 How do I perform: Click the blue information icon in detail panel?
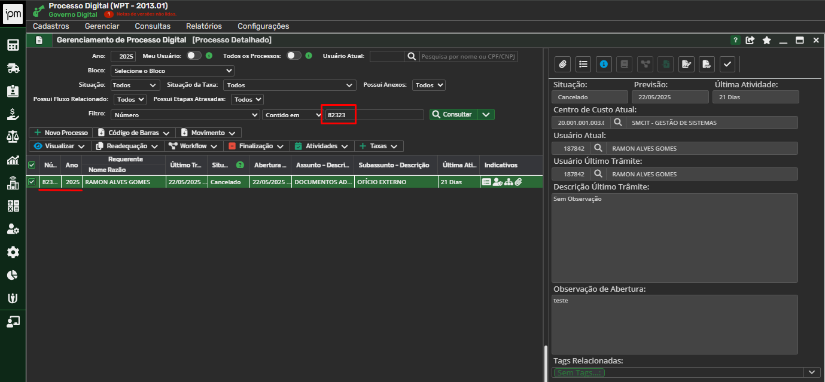pyautogui.click(x=604, y=64)
